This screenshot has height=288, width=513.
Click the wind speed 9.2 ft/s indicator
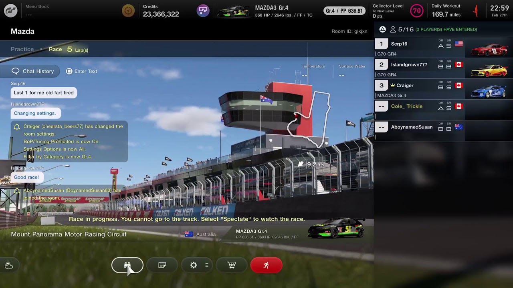click(311, 164)
